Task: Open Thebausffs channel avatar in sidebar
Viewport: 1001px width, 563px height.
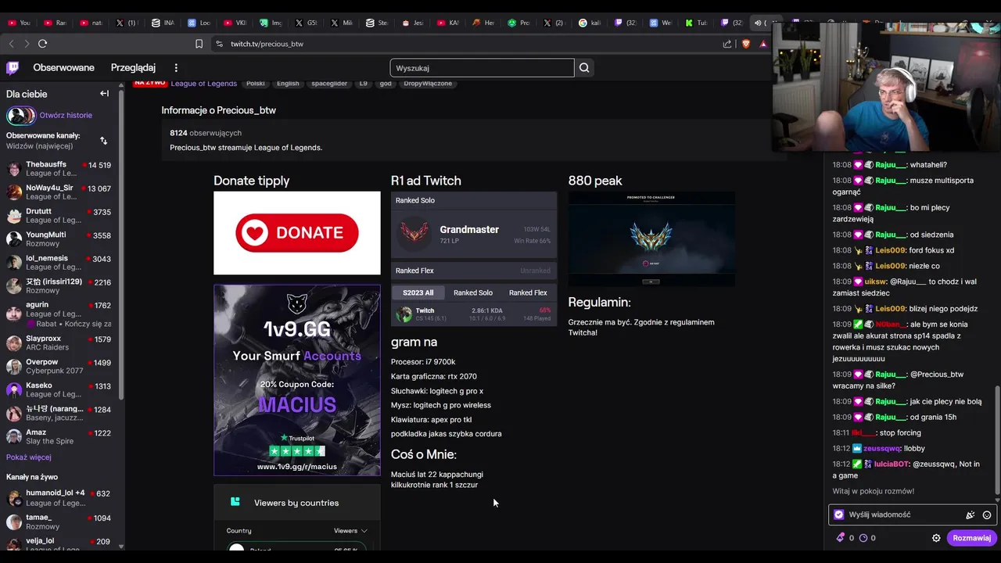Action: [x=14, y=169]
